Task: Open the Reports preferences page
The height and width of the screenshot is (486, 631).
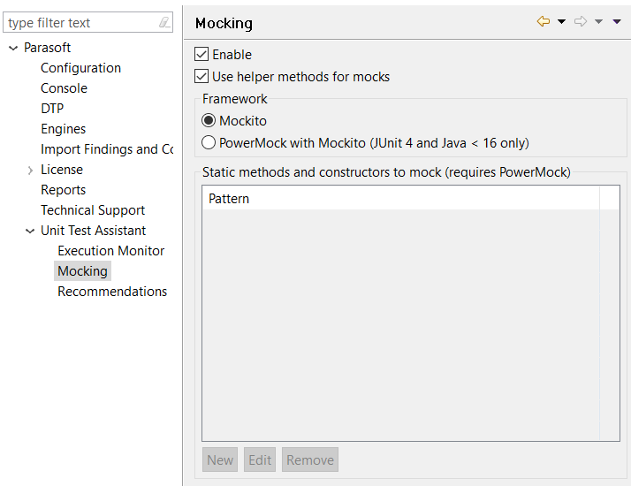Action: coord(63,190)
